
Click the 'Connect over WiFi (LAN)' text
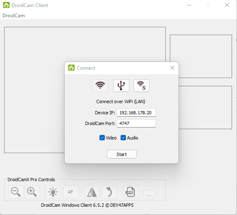click(121, 102)
